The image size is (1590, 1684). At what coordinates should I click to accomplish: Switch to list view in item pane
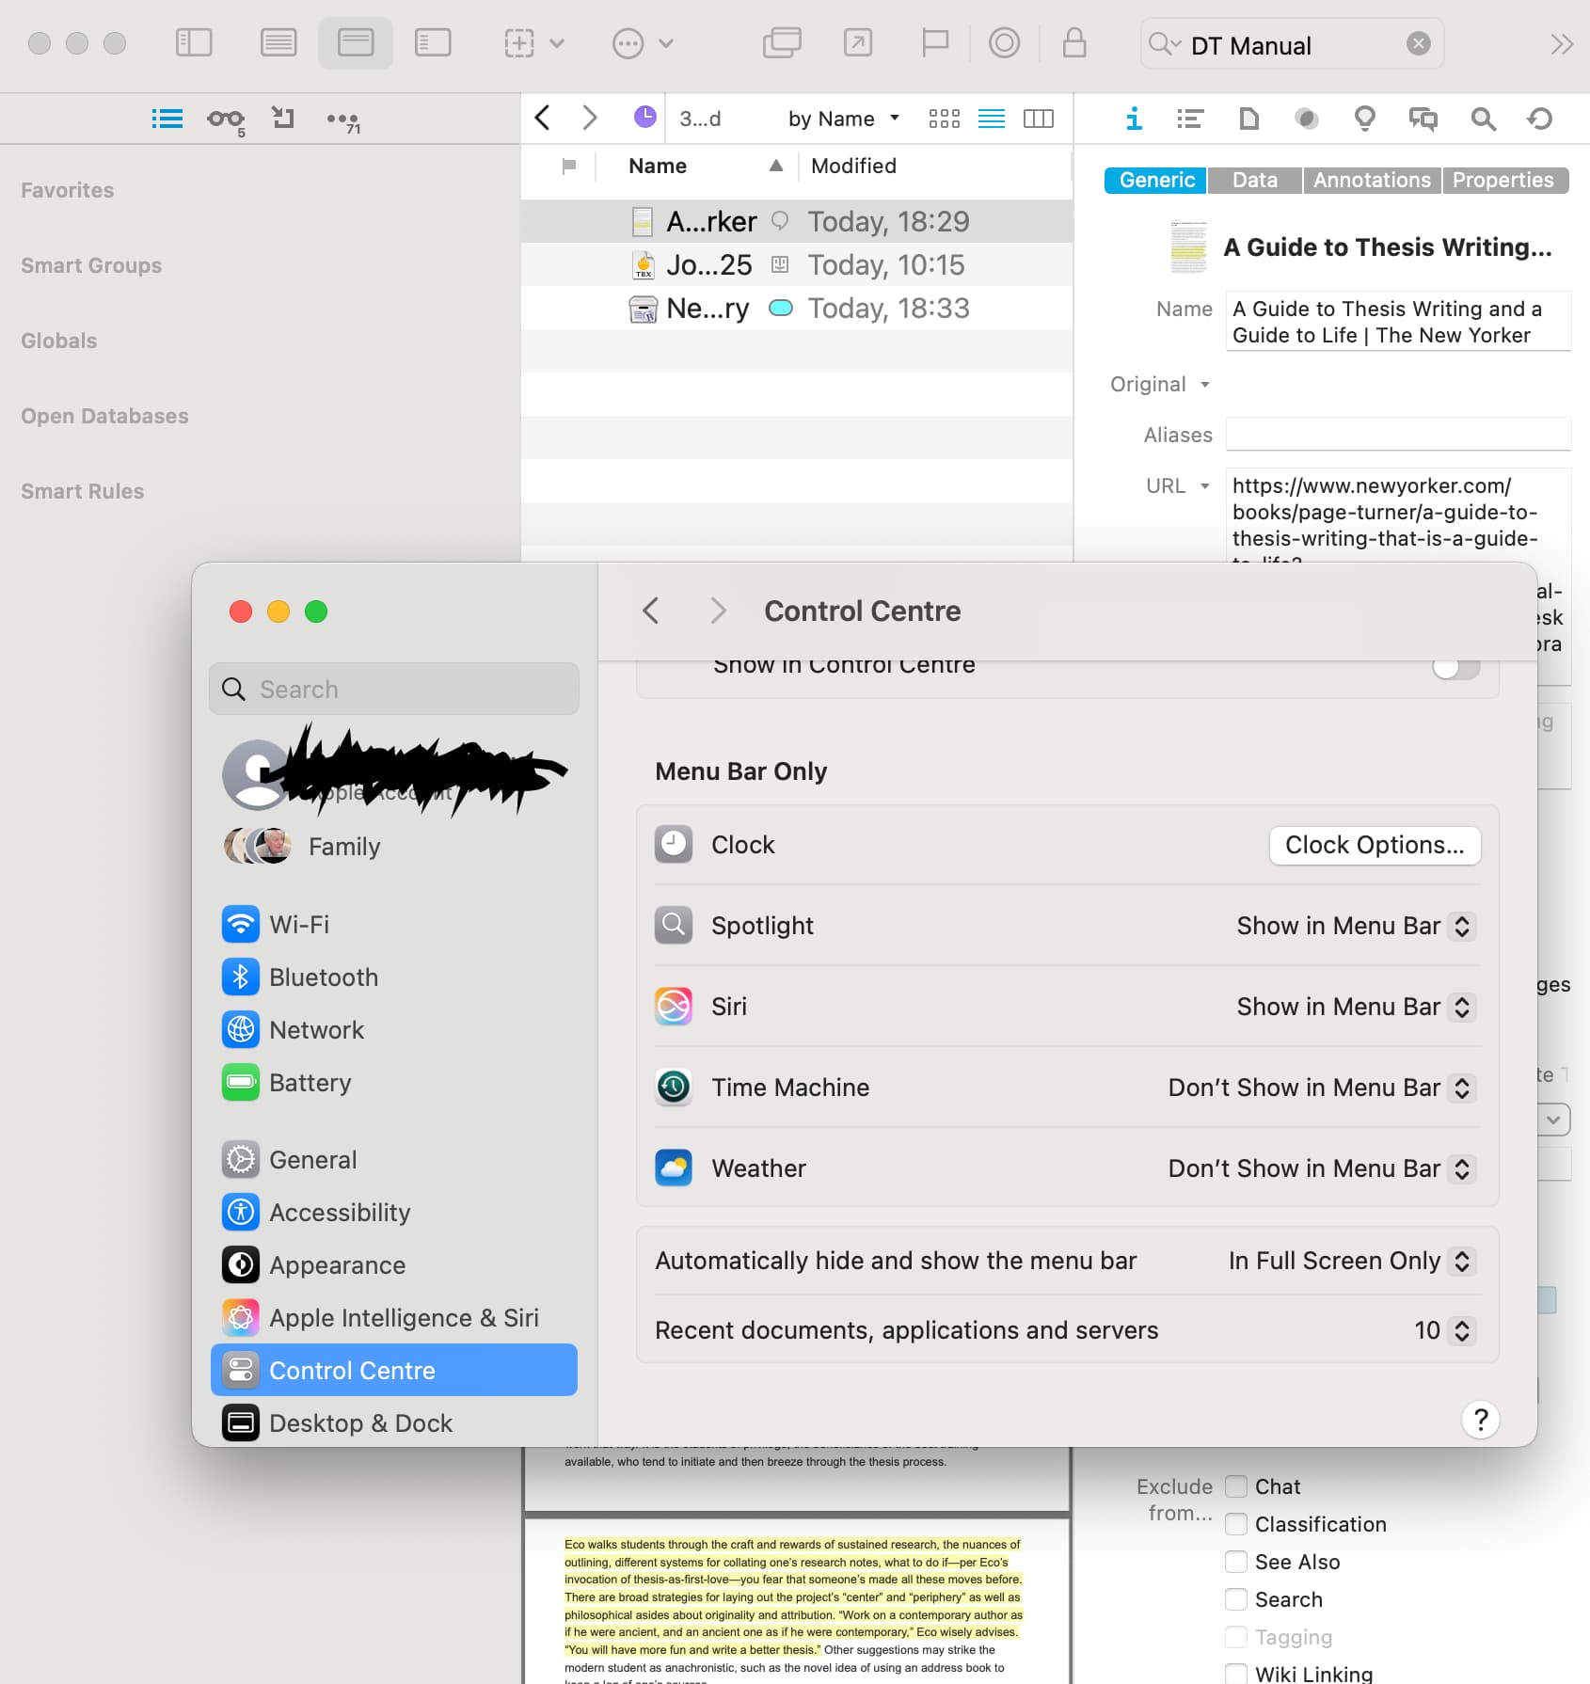pyautogui.click(x=992, y=119)
